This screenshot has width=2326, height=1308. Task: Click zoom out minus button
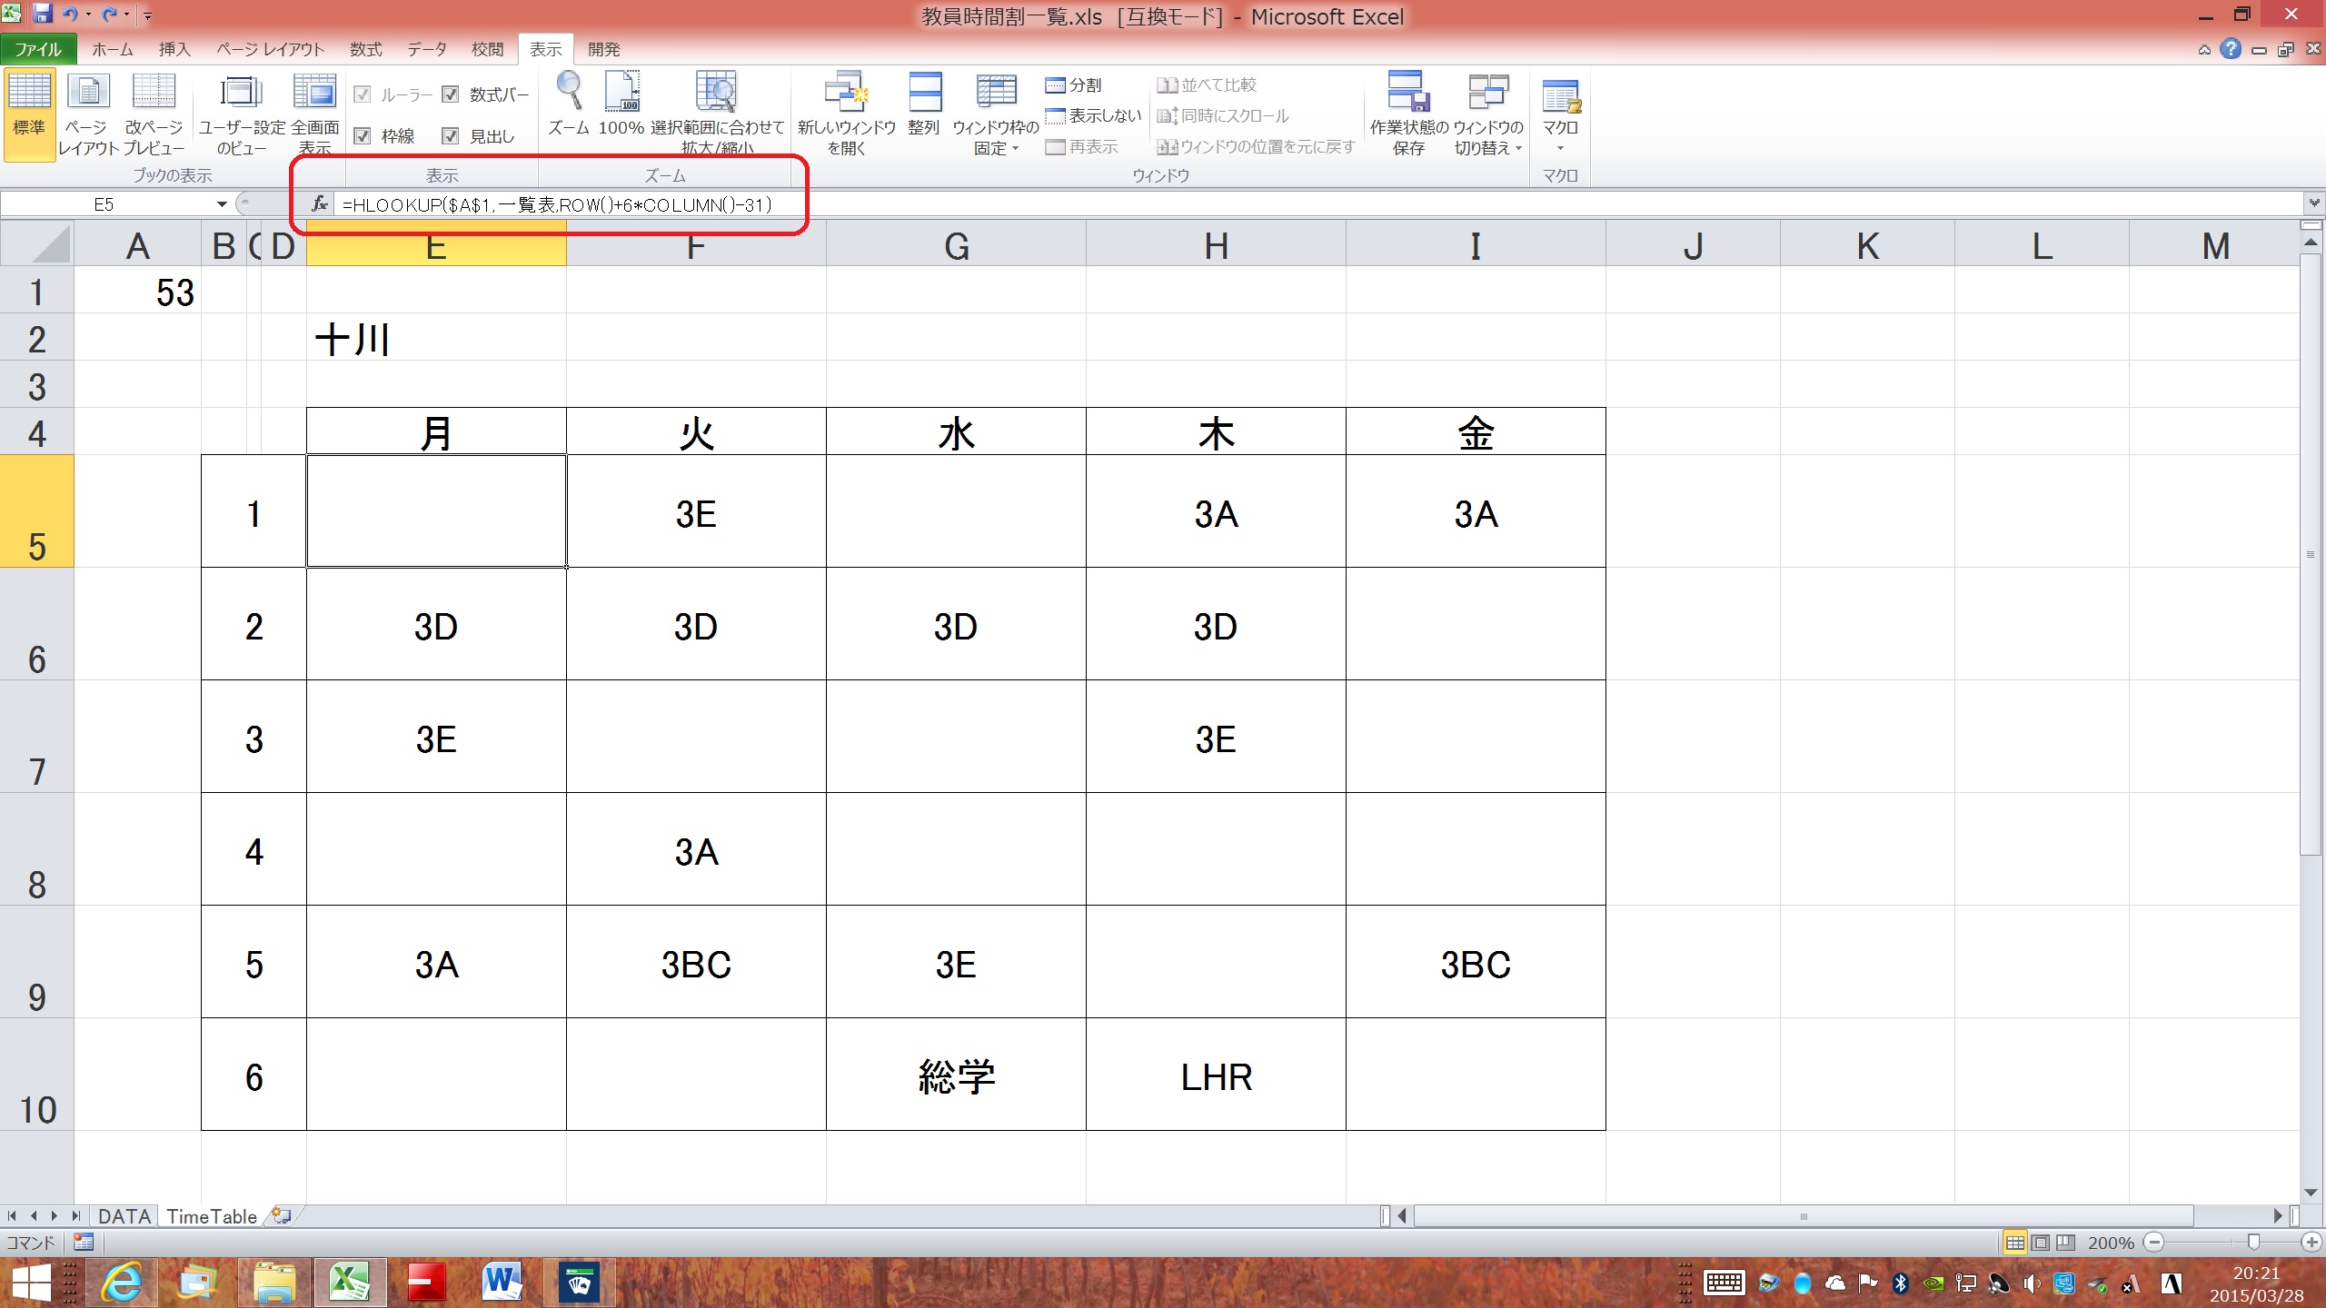coord(2153,1242)
